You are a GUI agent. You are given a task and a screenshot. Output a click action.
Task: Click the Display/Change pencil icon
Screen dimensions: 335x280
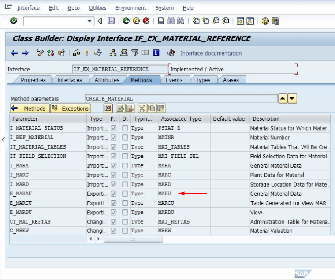pyautogui.click(x=40, y=53)
